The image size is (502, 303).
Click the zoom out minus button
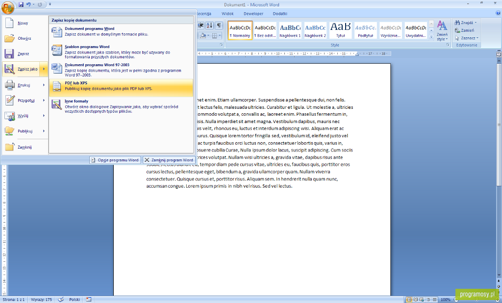[457, 300]
